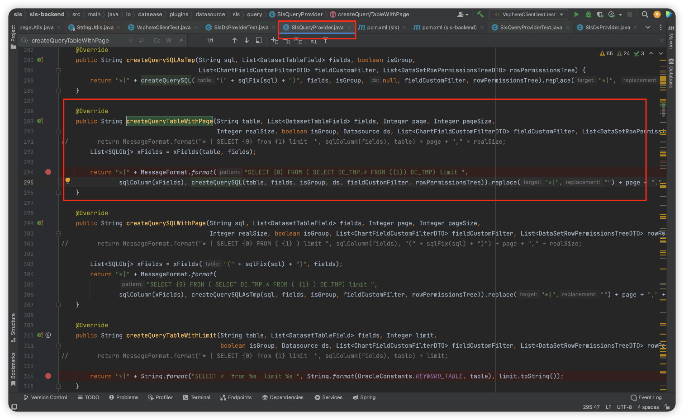This screenshot has width=684, height=420.
Task: Expand the hidden editor tabs chevron
Action: coord(648,27)
